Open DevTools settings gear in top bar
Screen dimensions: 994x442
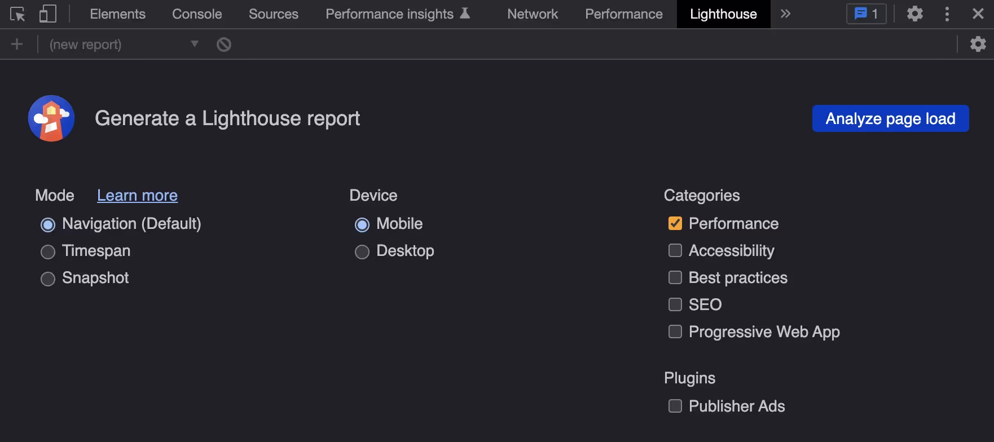(915, 14)
